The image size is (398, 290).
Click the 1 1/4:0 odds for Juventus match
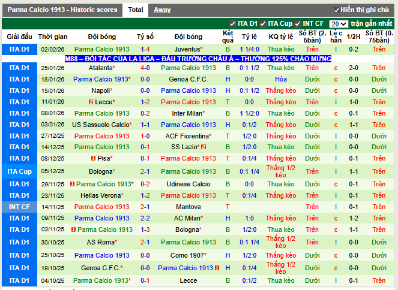(249, 49)
